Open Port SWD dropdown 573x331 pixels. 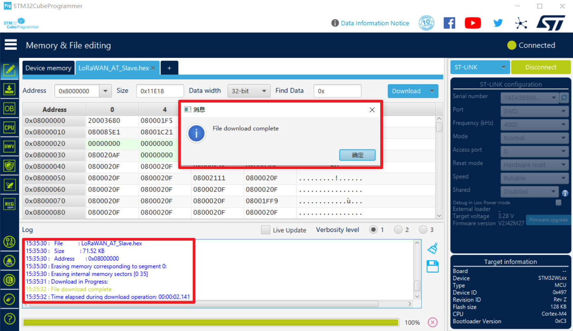point(534,111)
